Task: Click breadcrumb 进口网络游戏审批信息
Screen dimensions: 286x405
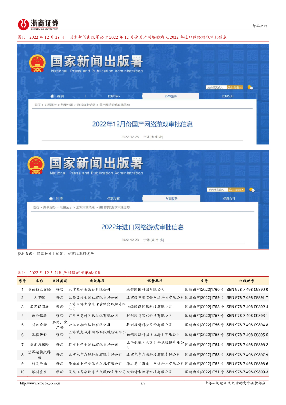Action: click(114, 207)
